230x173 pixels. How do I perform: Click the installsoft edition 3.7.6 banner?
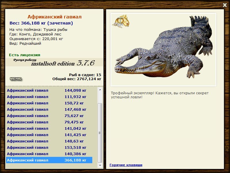coord(54,62)
